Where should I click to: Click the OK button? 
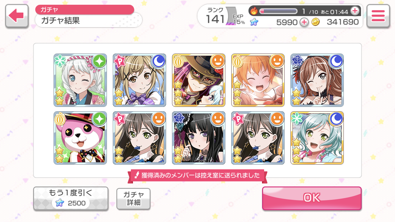(x=312, y=198)
